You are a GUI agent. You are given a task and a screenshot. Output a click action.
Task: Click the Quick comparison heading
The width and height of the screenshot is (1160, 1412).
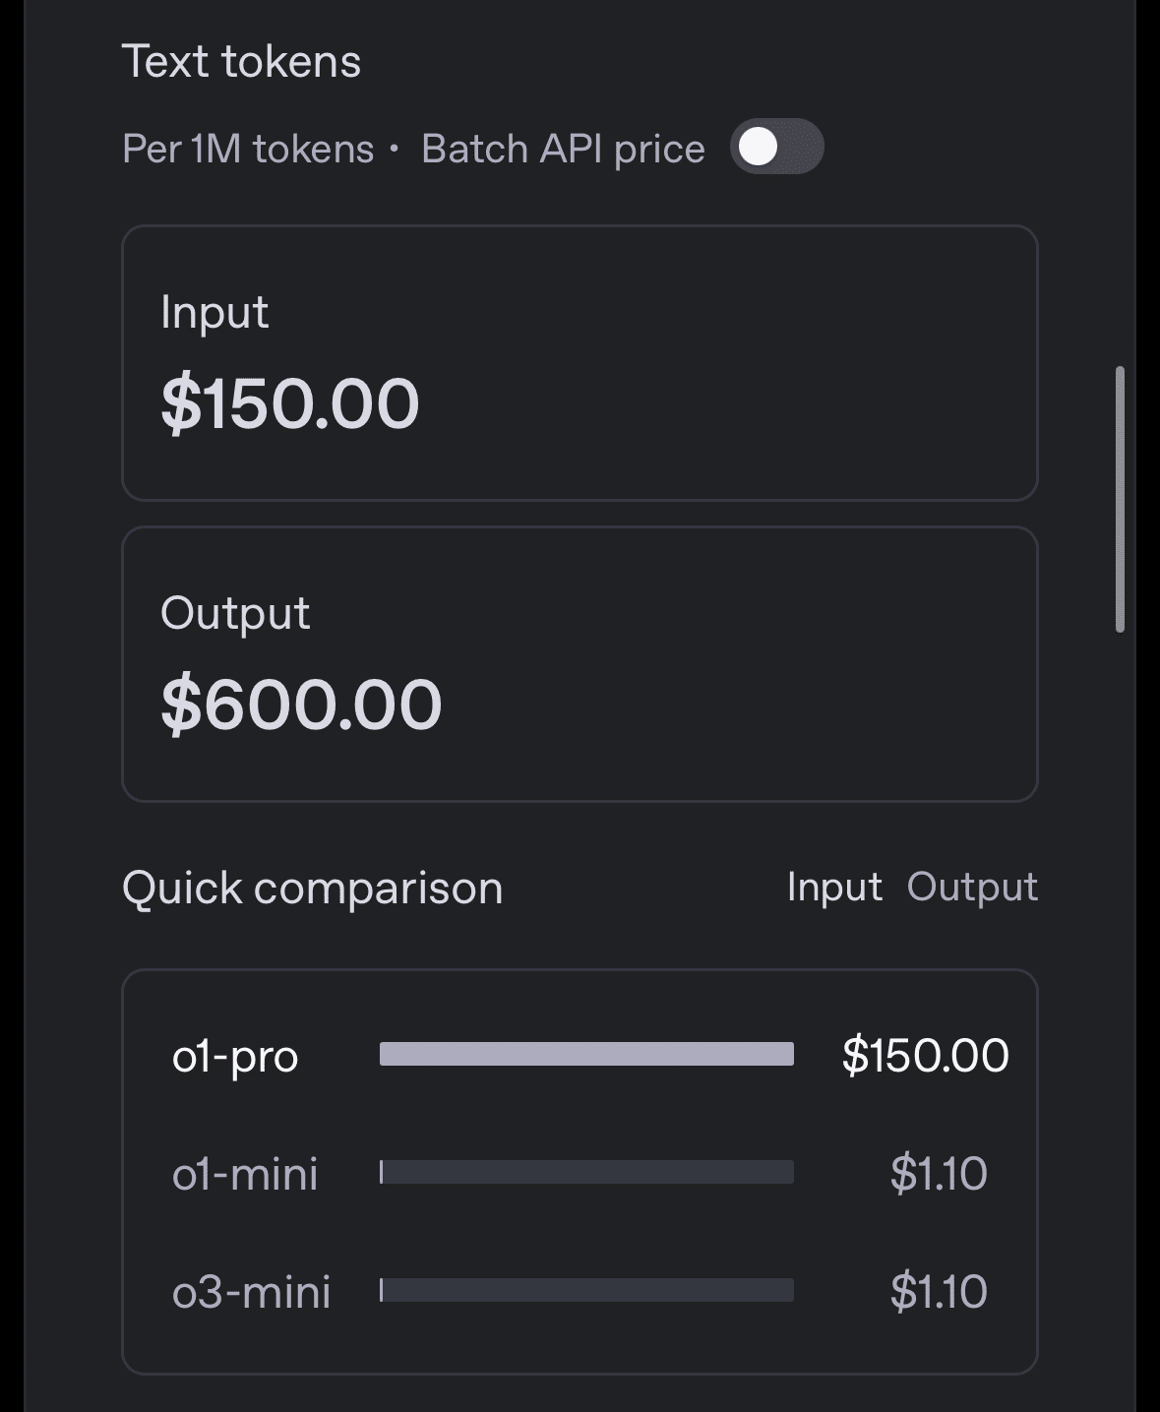click(312, 889)
